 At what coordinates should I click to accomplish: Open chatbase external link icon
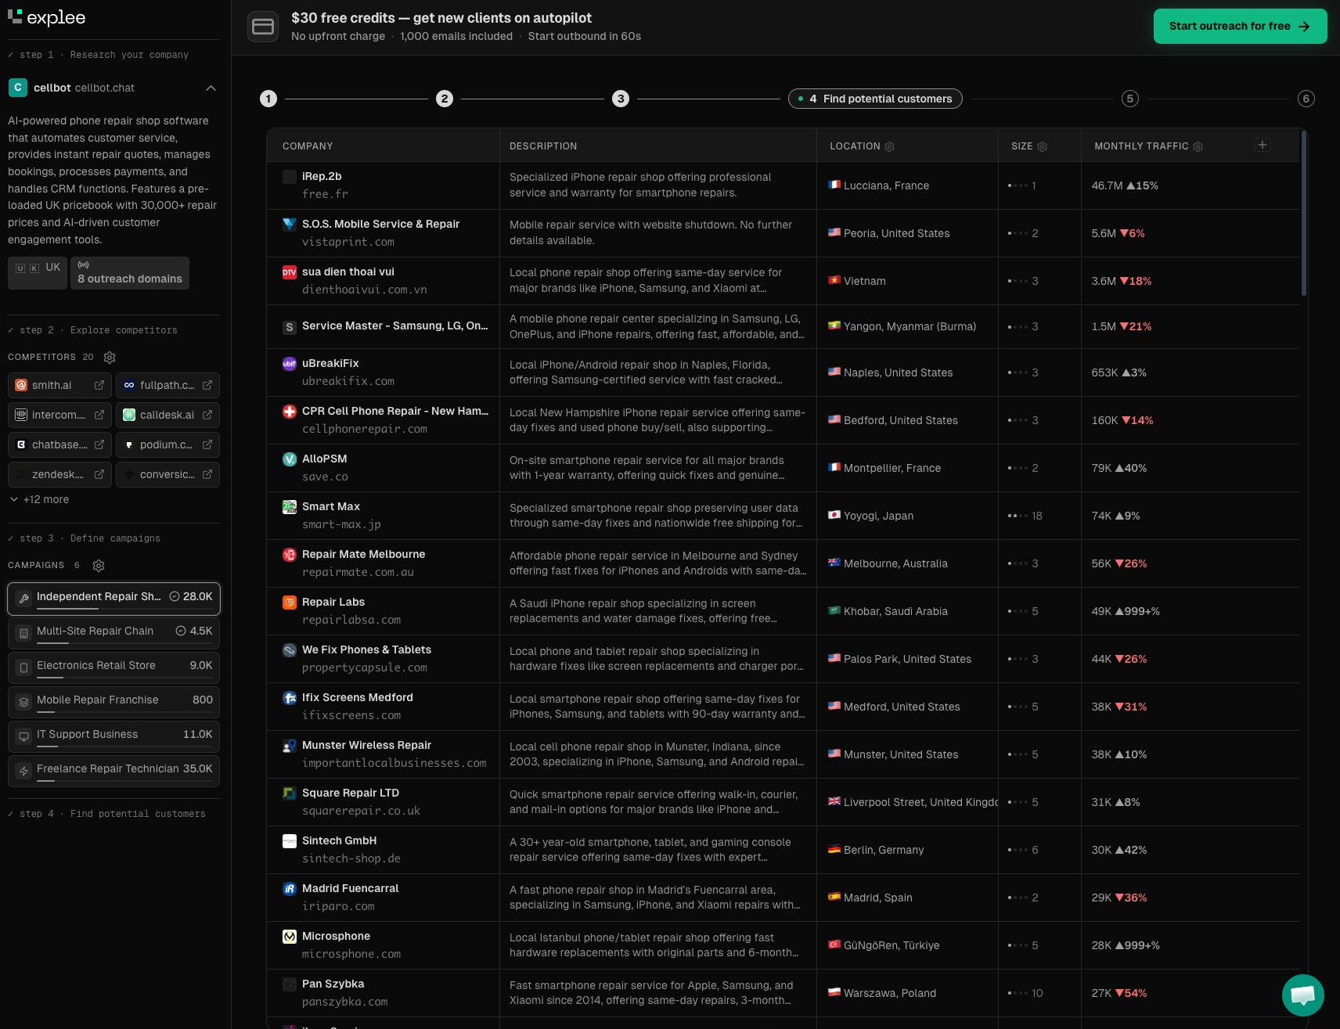(x=99, y=444)
